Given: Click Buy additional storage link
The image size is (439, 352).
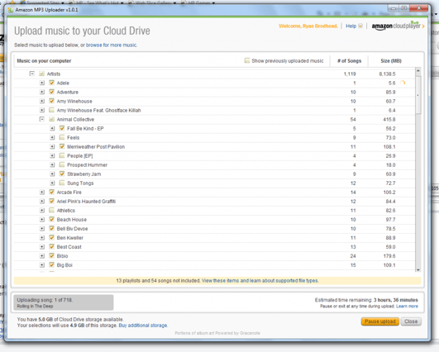Looking at the screenshot, I should [143, 326].
